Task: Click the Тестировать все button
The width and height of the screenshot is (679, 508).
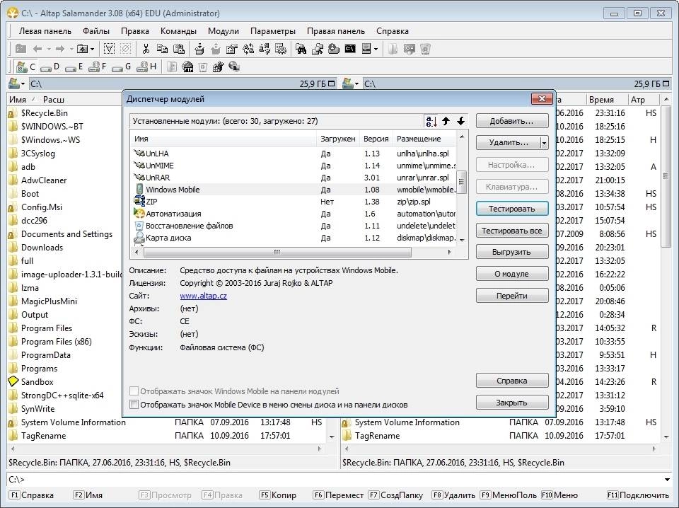Action: (x=512, y=231)
